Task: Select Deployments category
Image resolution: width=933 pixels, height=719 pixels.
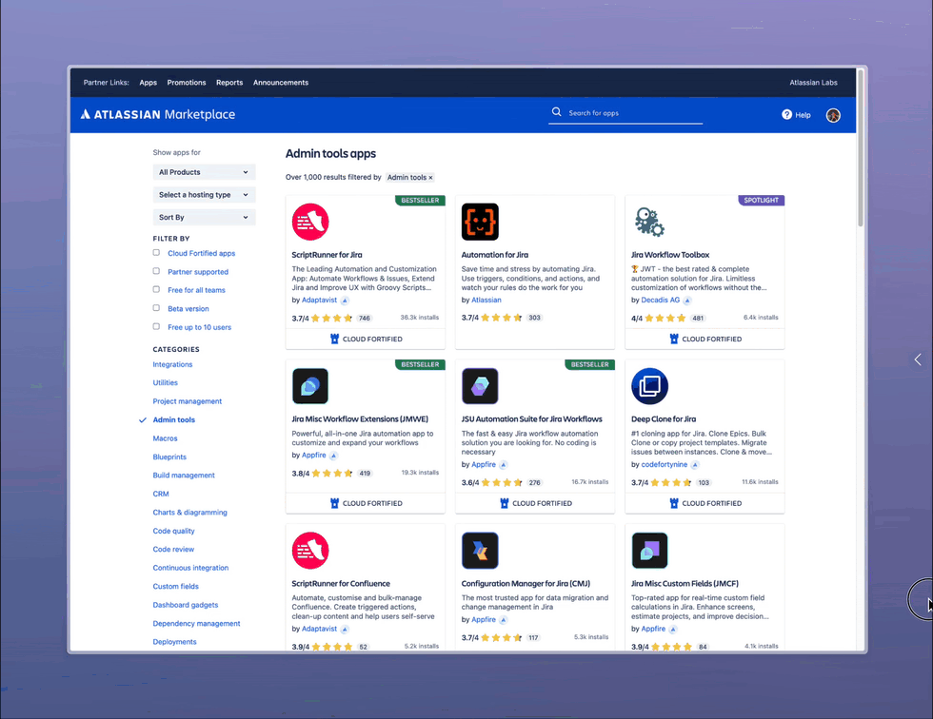Action: (x=174, y=642)
